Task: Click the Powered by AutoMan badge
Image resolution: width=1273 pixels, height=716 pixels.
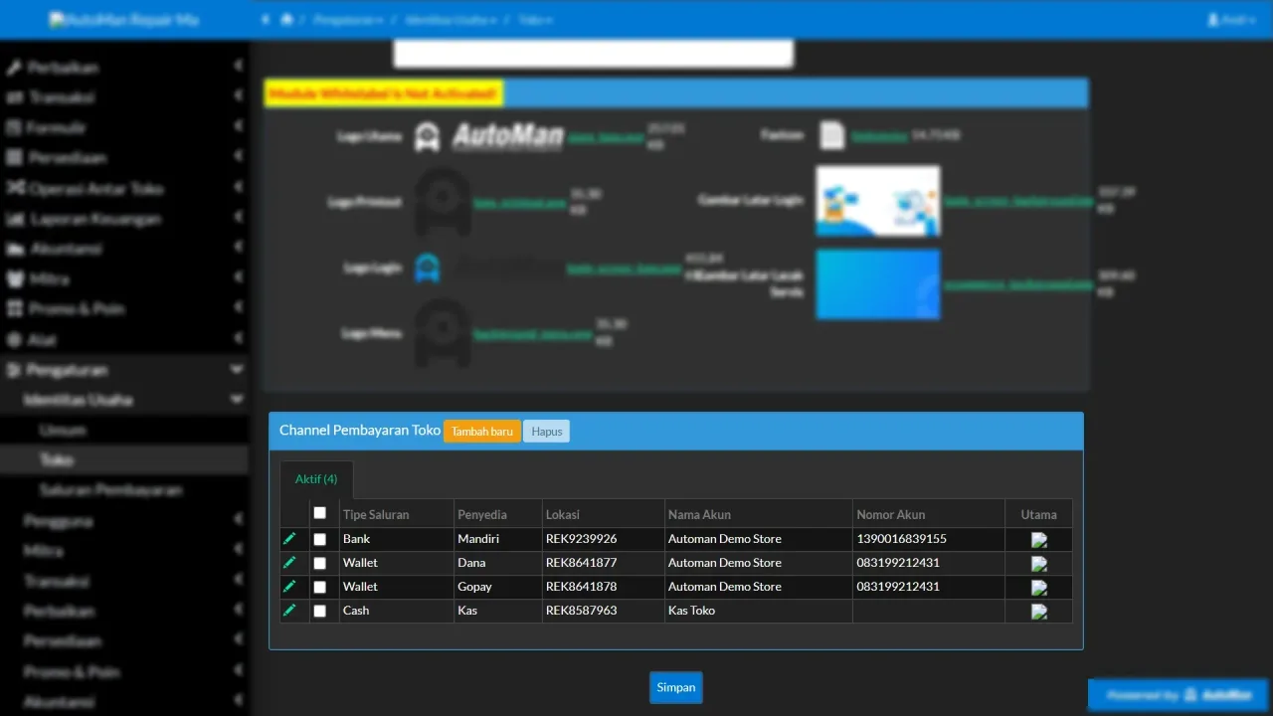Action: pyautogui.click(x=1178, y=694)
